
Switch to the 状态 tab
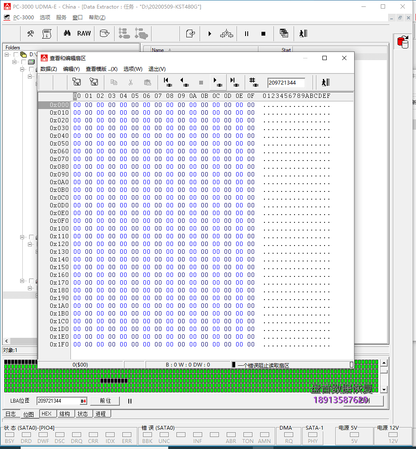(x=83, y=414)
